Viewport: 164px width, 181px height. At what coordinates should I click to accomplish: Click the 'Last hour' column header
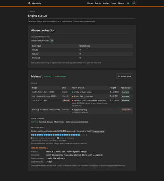pyautogui.click(x=37, y=46)
